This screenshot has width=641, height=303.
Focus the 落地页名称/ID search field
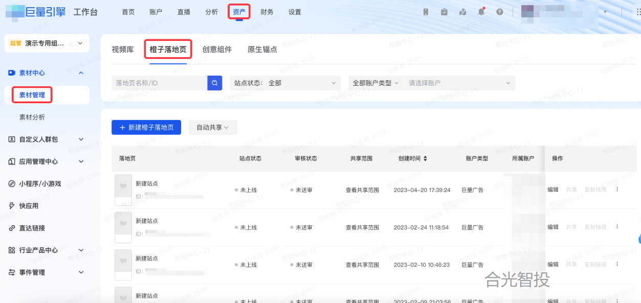(x=159, y=83)
